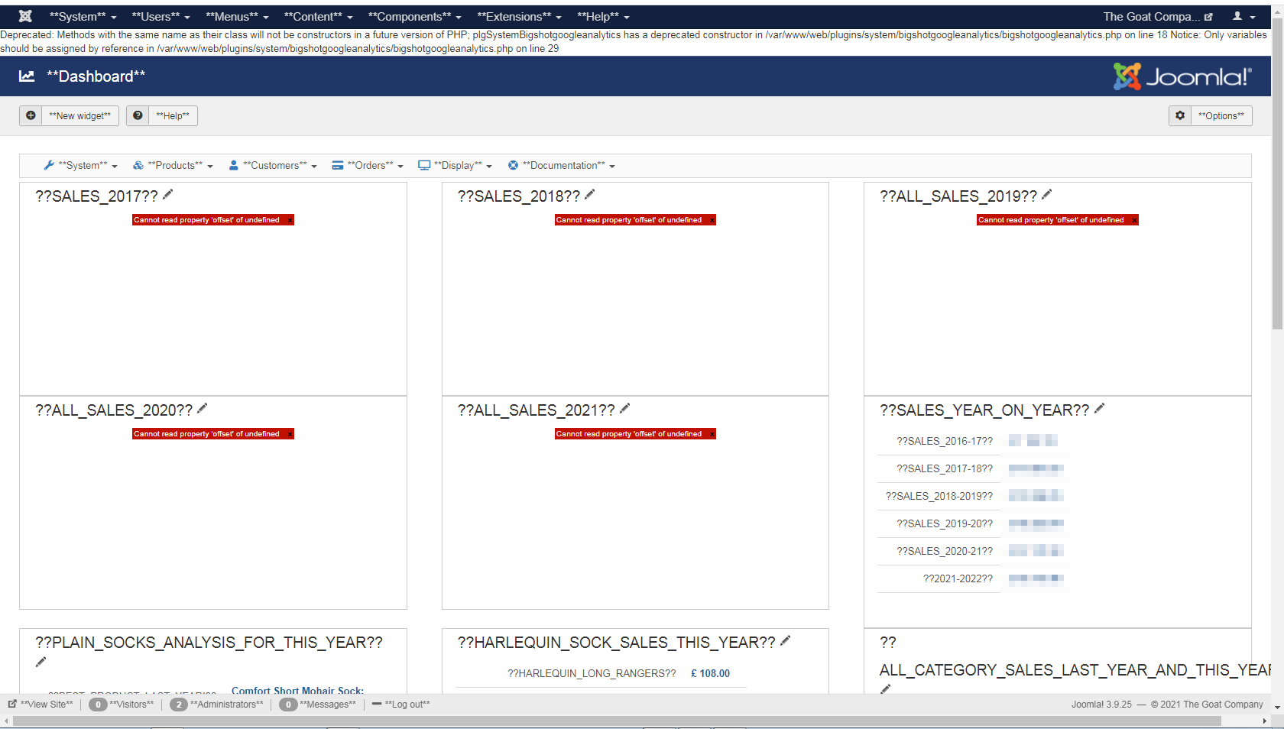Dismiss the error in ??ALL_SALES_2020?? widget
Viewport: 1284px width, 729px height.
pos(290,434)
